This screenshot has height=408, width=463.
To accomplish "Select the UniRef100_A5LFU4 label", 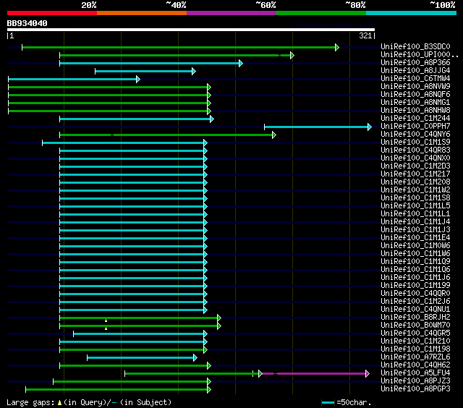I will click(415, 373).
